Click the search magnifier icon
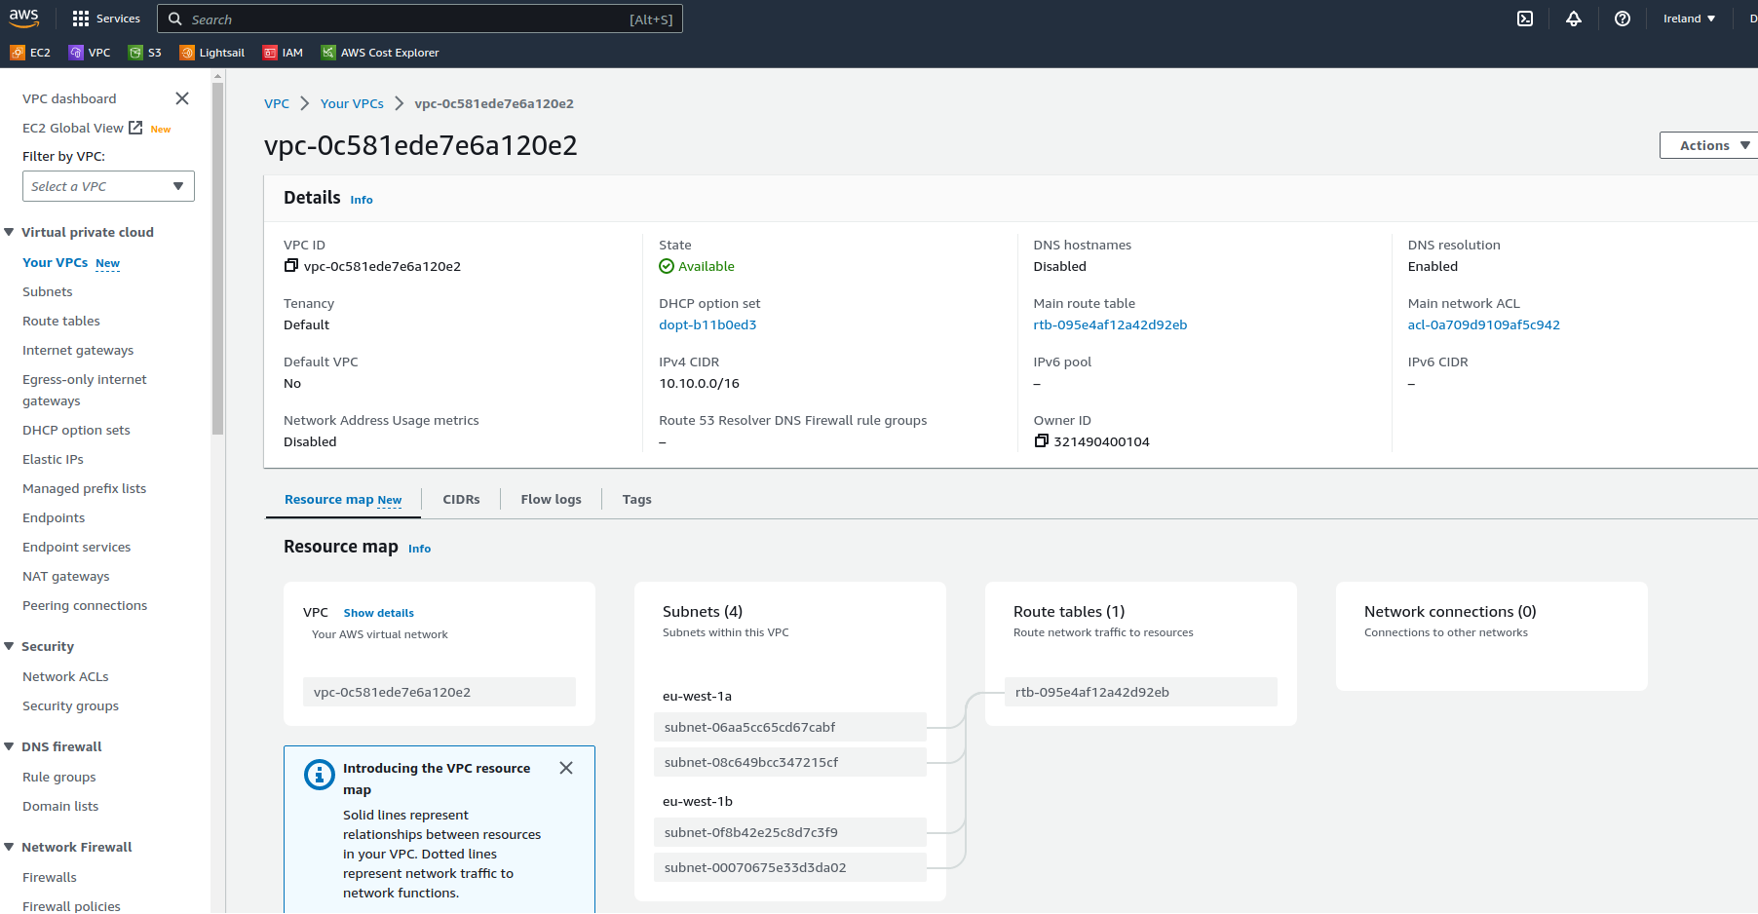The height and width of the screenshot is (914, 1758). pos(175,19)
